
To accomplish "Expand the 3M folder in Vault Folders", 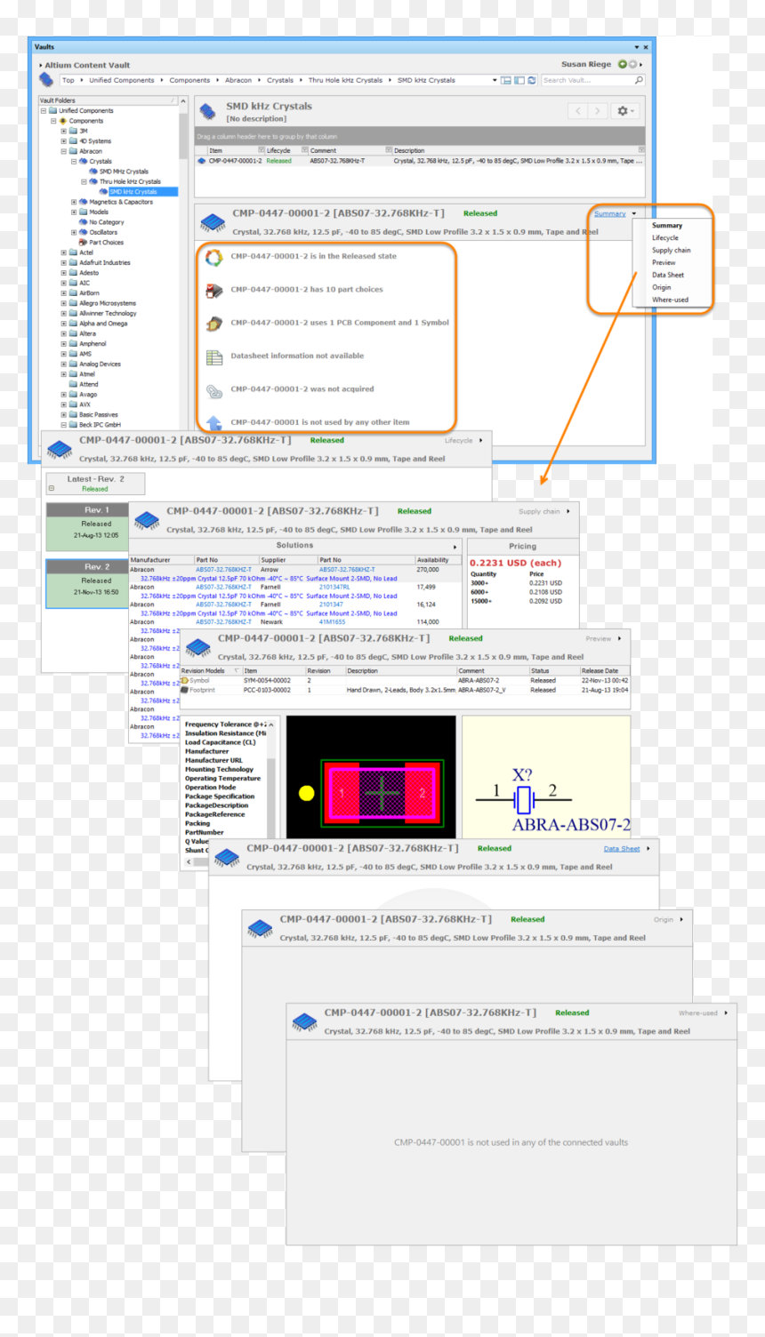I will tap(63, 131).
